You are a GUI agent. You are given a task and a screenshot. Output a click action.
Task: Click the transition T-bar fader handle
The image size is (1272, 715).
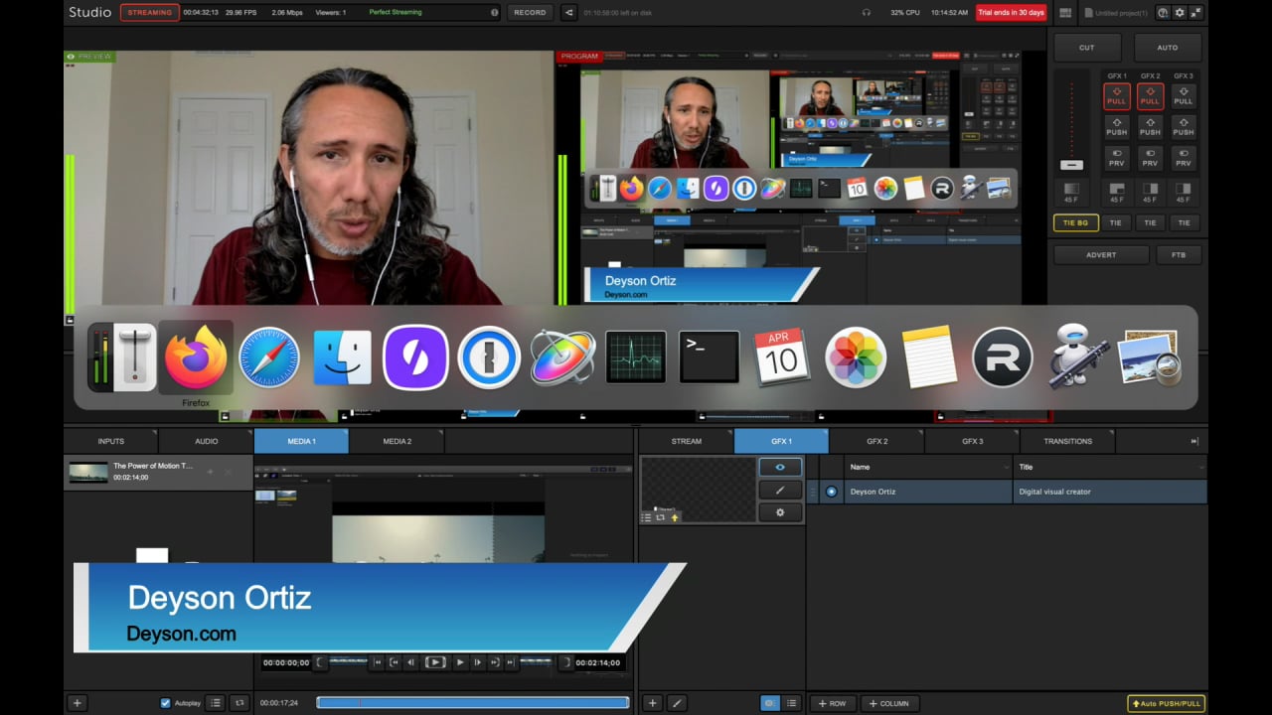click(x=1071, y=164)
